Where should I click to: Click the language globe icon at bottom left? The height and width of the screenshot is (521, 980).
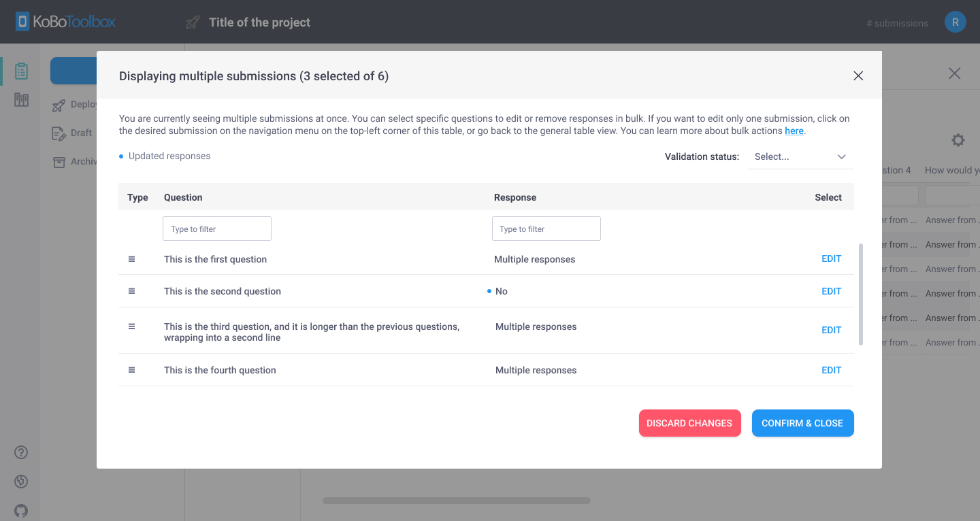tap(20, 481)
